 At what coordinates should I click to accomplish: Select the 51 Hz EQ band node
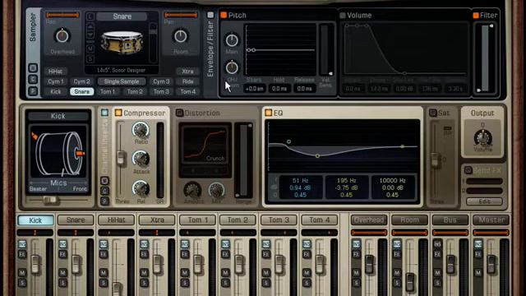coord(288,142)
